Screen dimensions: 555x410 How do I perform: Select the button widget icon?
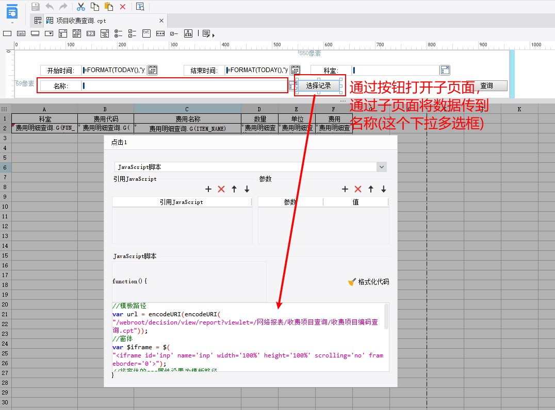click(x=35, y=33)
